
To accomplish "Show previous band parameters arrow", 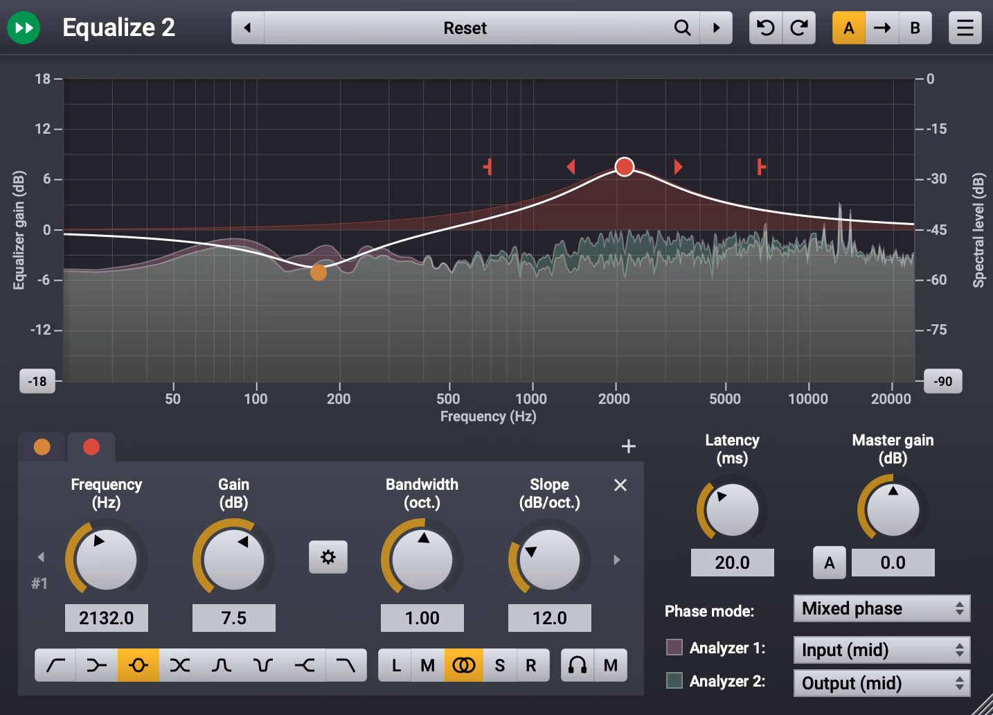I will pyautogui.click(x=41, y=557).
